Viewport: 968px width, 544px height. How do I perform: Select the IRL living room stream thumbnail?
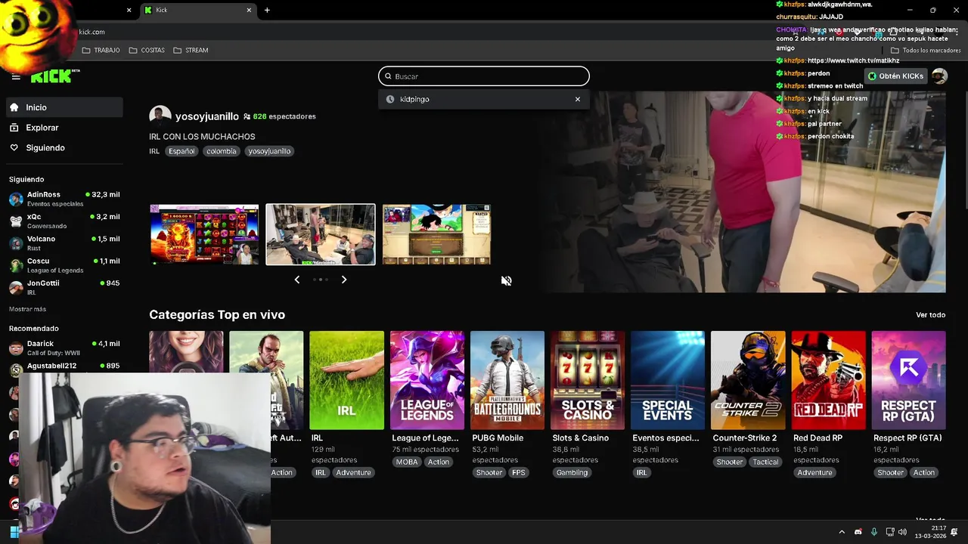(321, 234)
